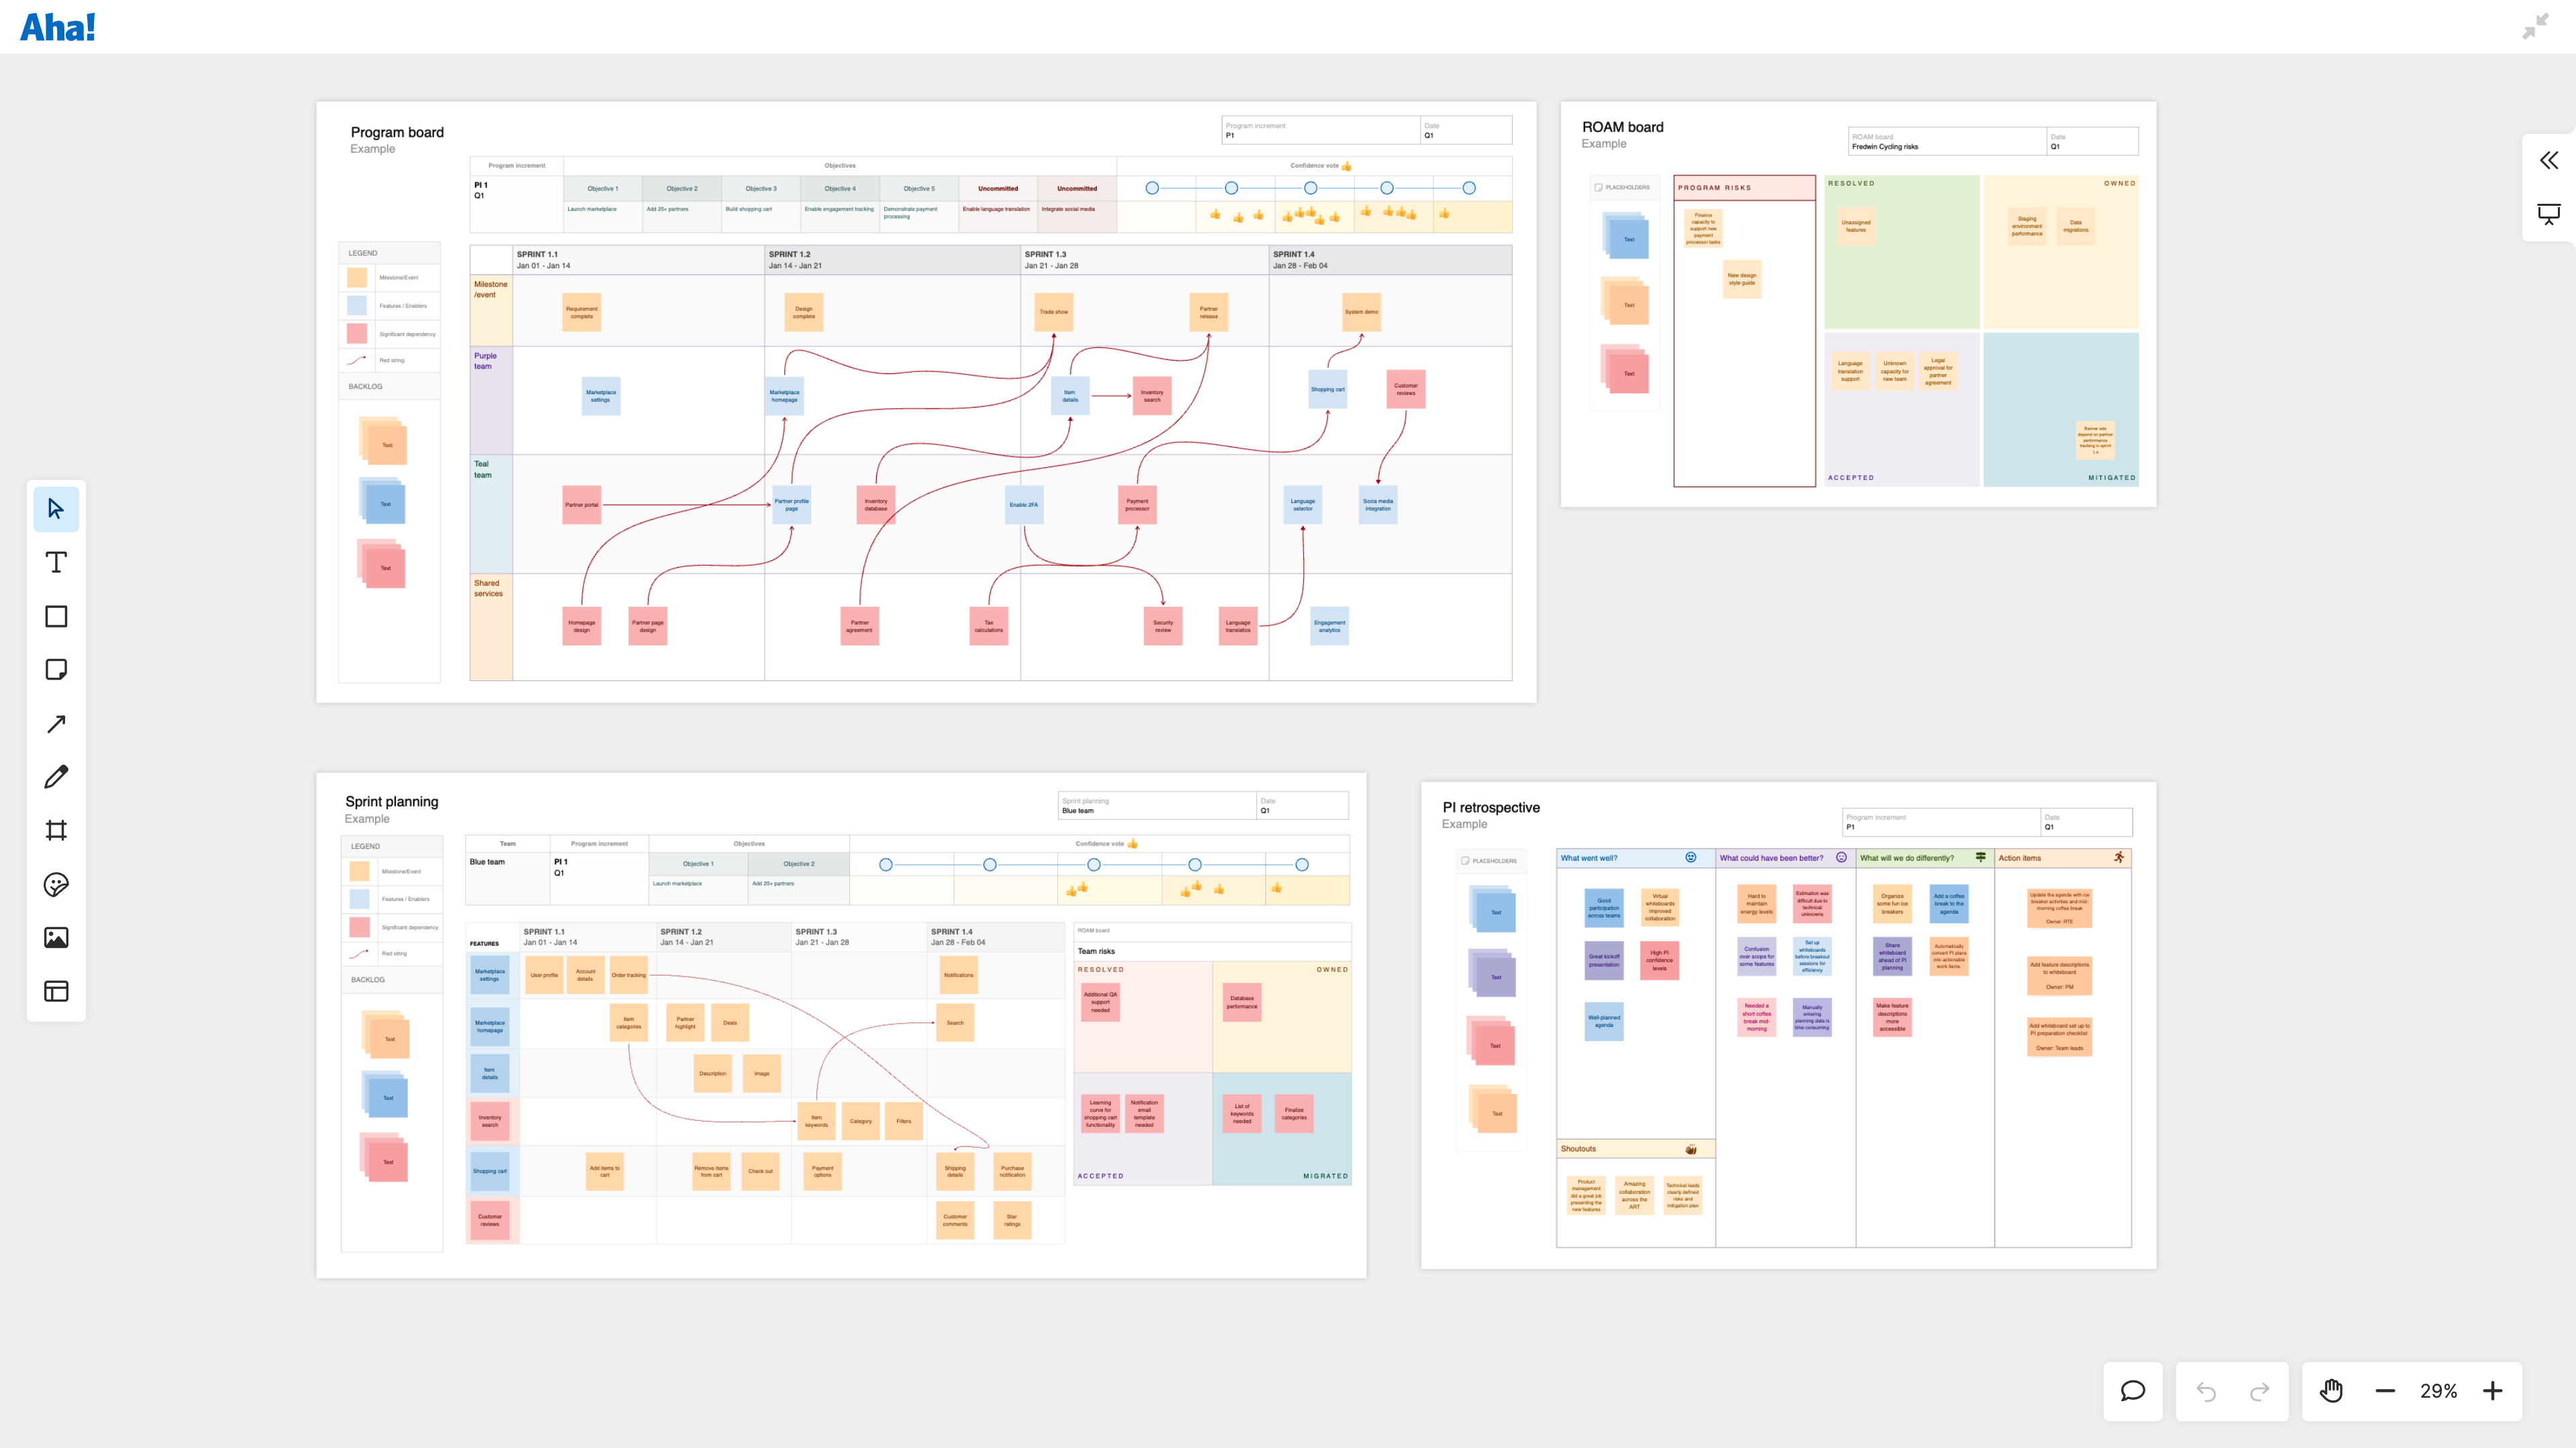Open the comments panel
Screen dimensions: 2576x1448
point(2132,1391)
